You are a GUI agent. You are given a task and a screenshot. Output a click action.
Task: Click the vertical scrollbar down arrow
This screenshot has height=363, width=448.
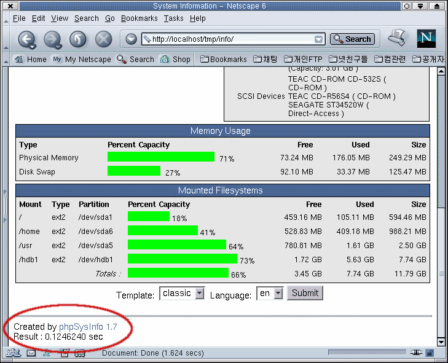tap(440, 342)
